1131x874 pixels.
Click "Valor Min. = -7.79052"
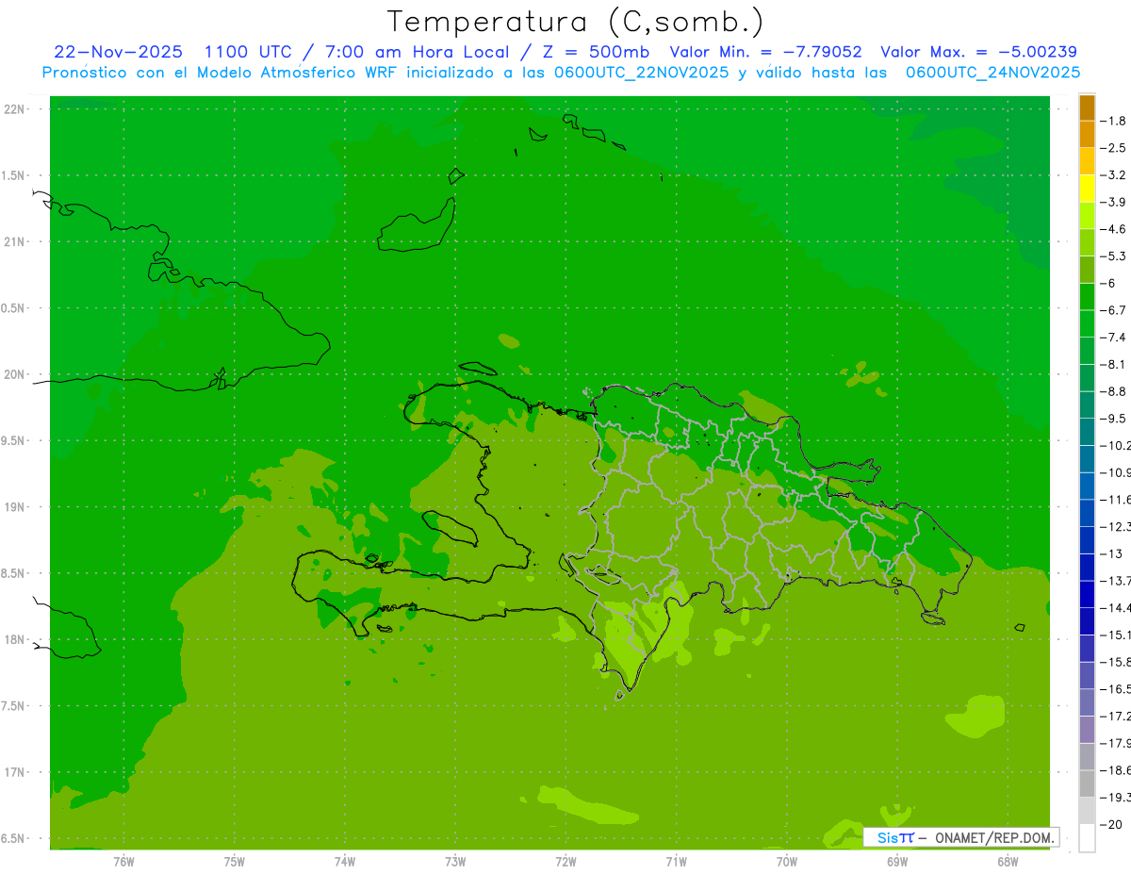point(765,52)
